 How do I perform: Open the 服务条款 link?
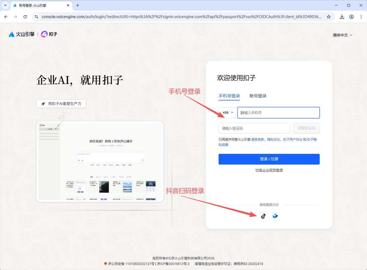pyautogui.click(x=258, y=140)
